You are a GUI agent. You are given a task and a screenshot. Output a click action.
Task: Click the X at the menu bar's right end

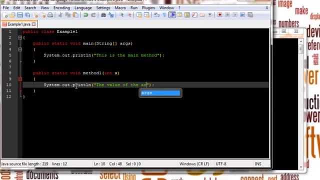266,8
